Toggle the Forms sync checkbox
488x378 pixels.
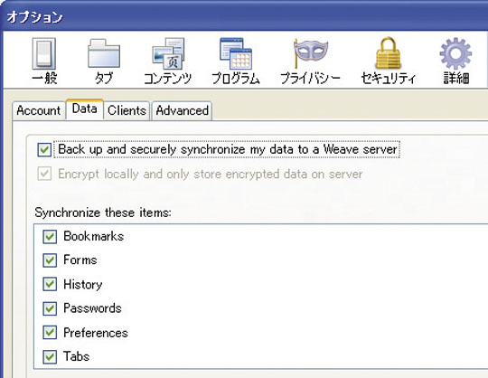tap(50, 260)
